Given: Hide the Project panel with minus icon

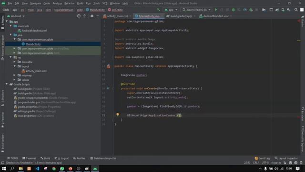Looking at the screenshot, I should (98, 16).
